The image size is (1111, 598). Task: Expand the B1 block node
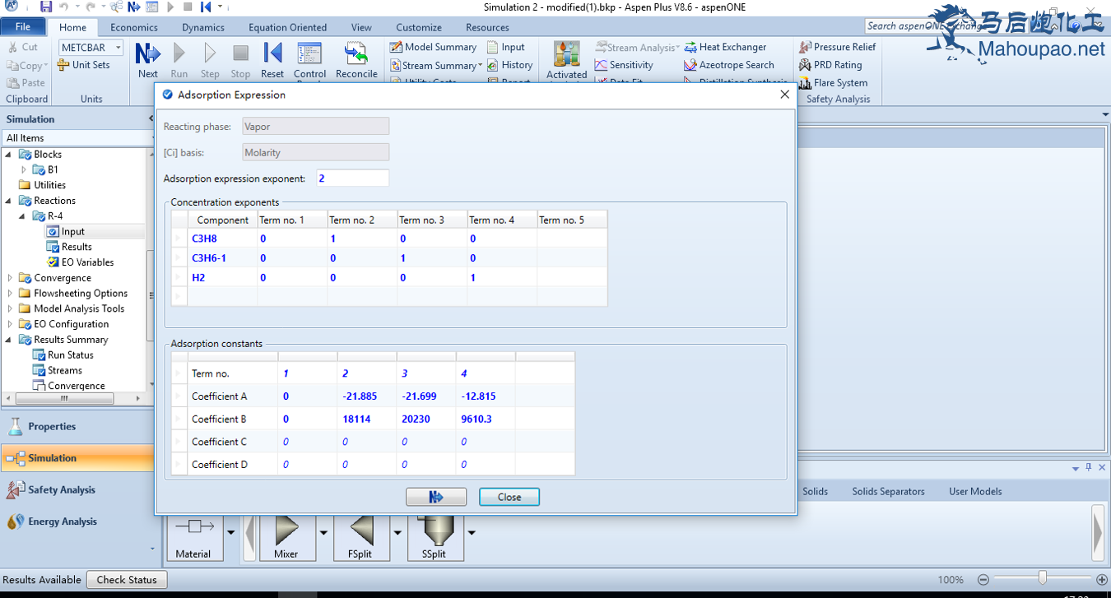click(24, 169)
